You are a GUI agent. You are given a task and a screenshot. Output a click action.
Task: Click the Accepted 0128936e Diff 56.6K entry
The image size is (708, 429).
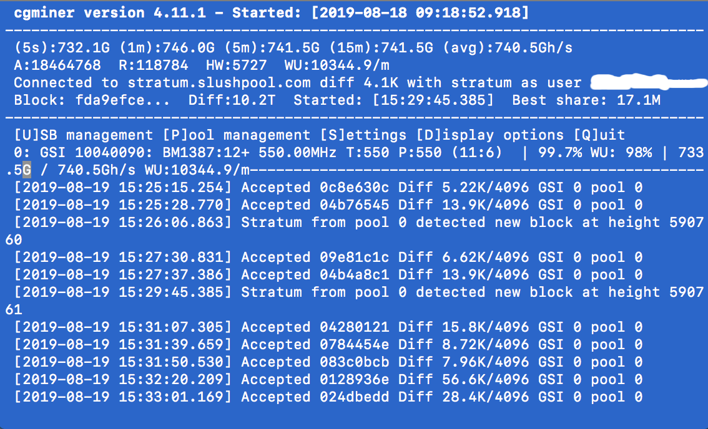[328, 380]
